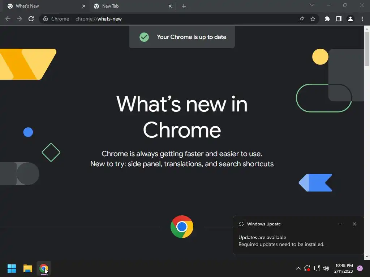Open the profile avatar menu

click(350, 19)
